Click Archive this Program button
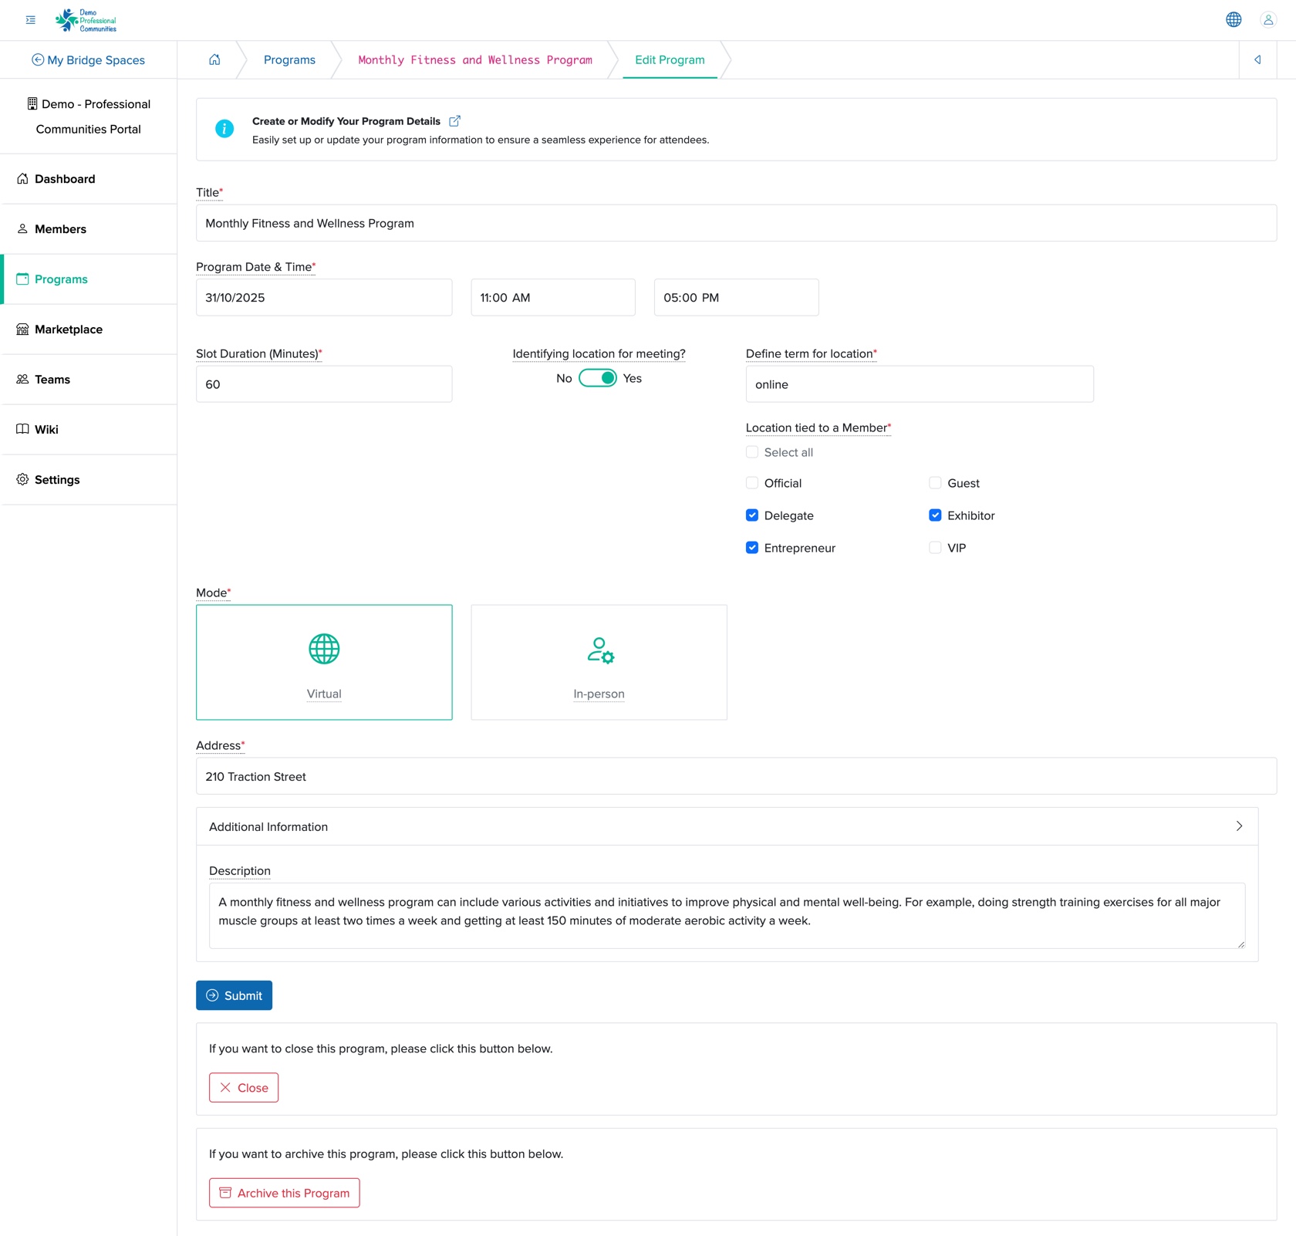This screenshot has width=1296, height=1236. coord(284,1193)
